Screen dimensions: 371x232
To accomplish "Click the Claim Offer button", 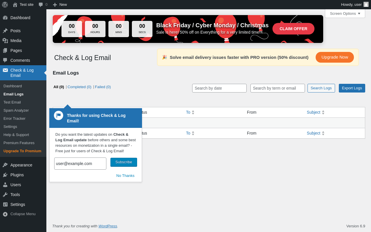I will coord(293,29).
